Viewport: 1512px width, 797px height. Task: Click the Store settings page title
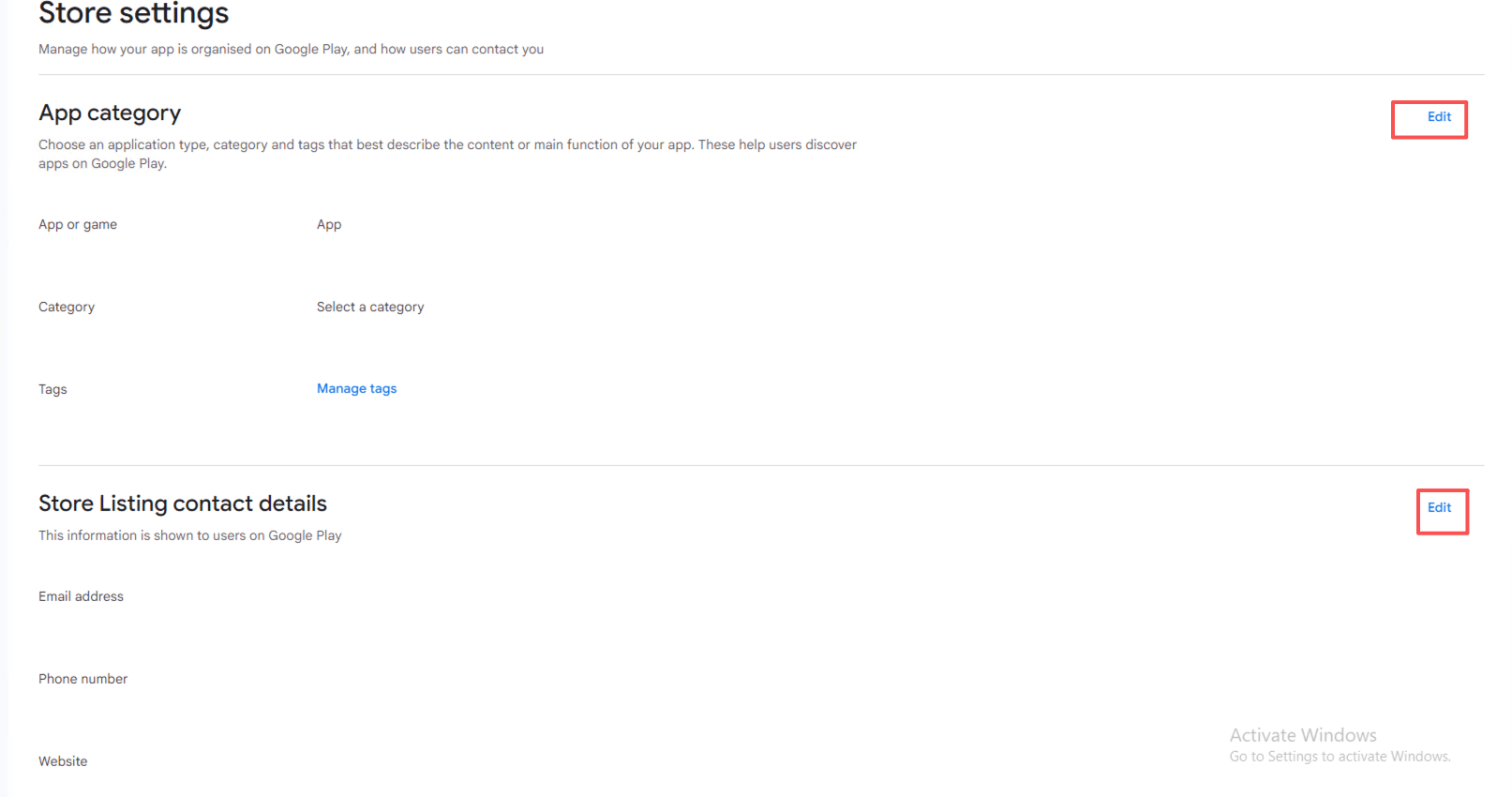click(133, 14)
